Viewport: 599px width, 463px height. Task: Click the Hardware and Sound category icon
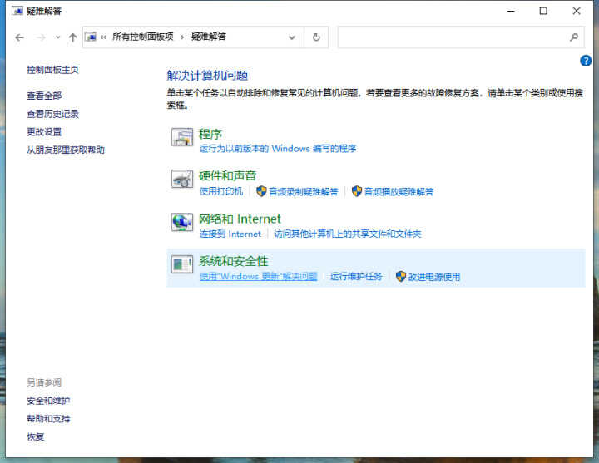click(x=182, y=179)
